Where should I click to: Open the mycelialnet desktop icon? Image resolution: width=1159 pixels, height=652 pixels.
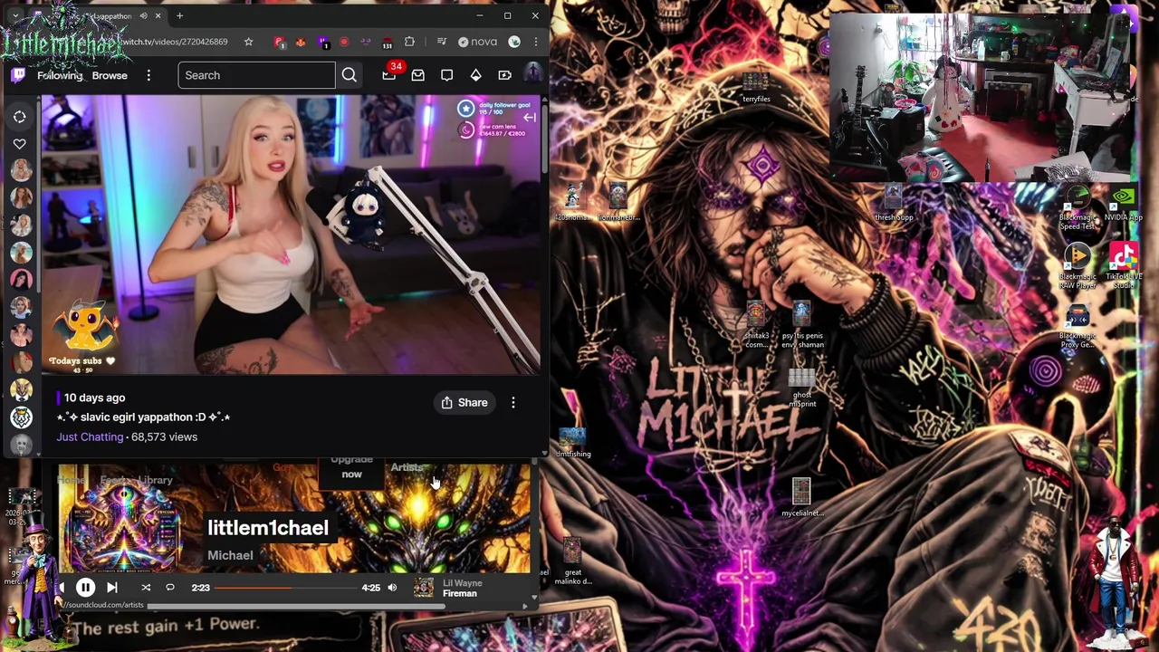pos(801,498)
